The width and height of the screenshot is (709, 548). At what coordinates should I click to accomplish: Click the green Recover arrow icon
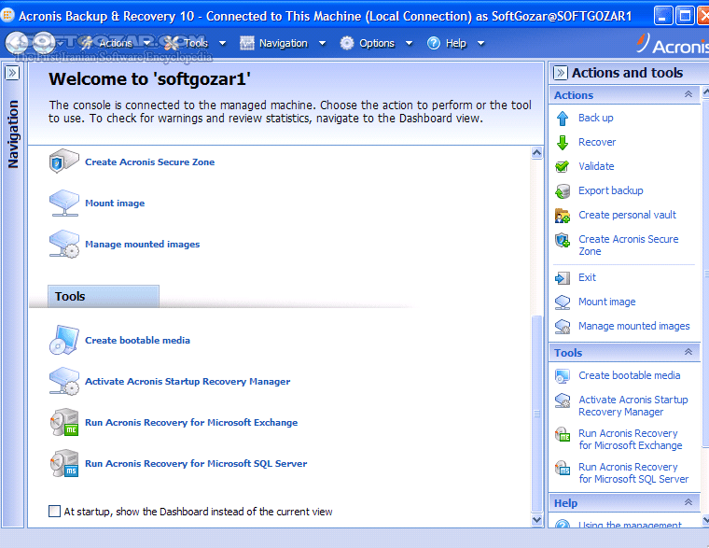pyautogui.click(x=562, y=143)
